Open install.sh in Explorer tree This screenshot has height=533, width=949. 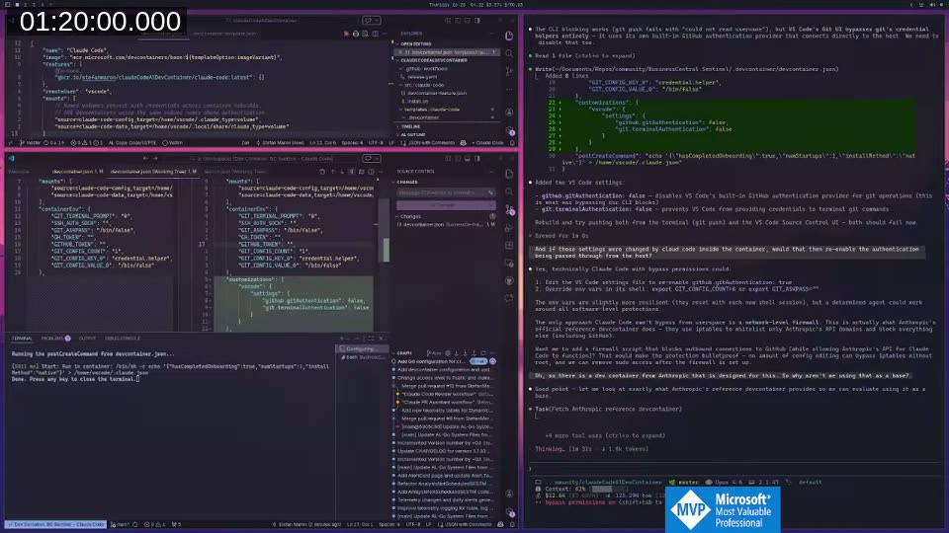tap(417, 102)
